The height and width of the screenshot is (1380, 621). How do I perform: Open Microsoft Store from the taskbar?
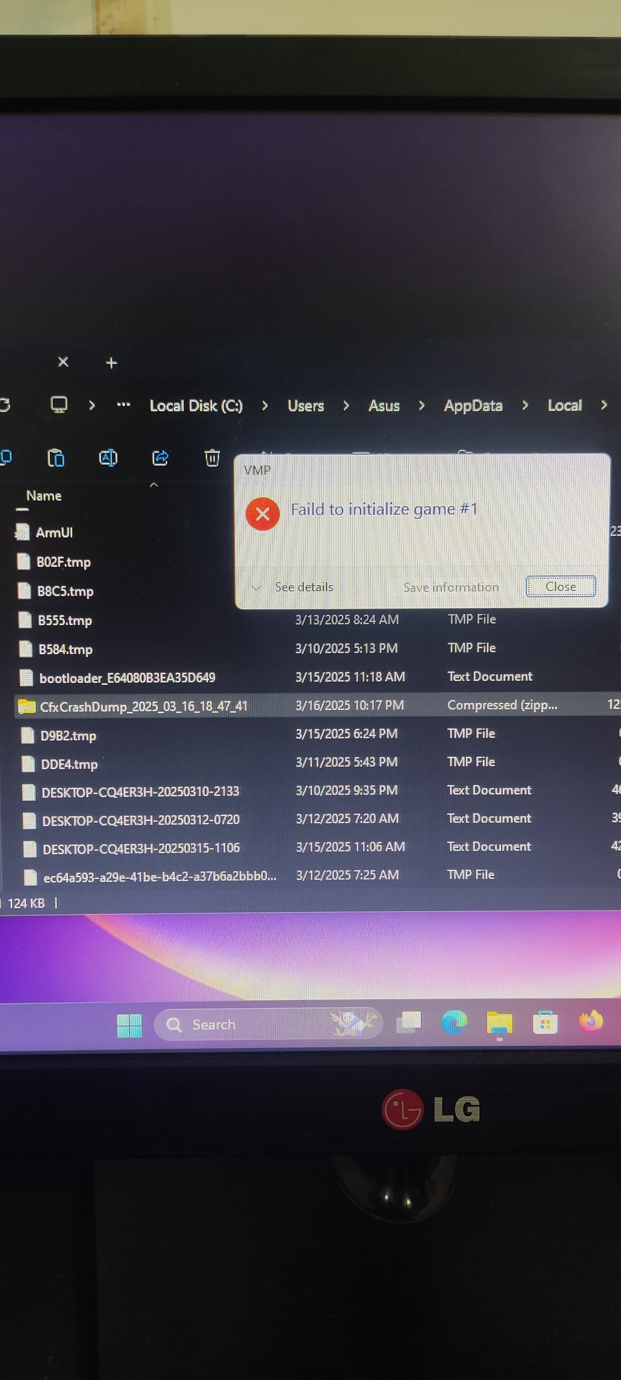point(545,1023)
